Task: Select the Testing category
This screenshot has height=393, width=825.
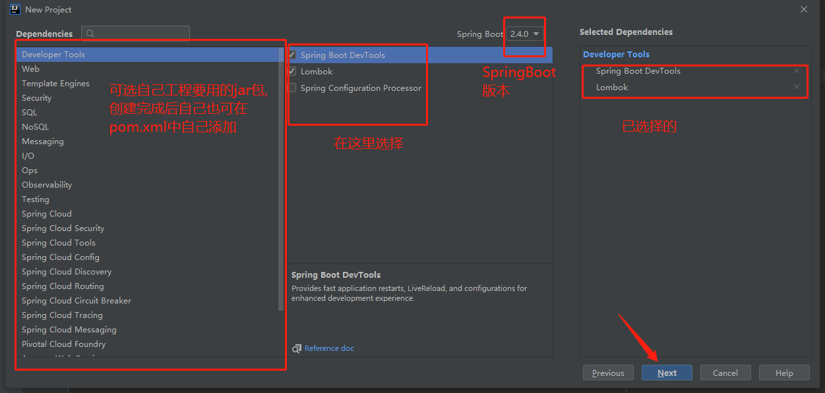Action: tap(150, 199)
